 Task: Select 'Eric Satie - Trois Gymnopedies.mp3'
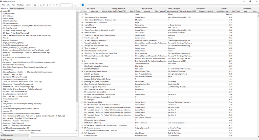pos(15,92)
